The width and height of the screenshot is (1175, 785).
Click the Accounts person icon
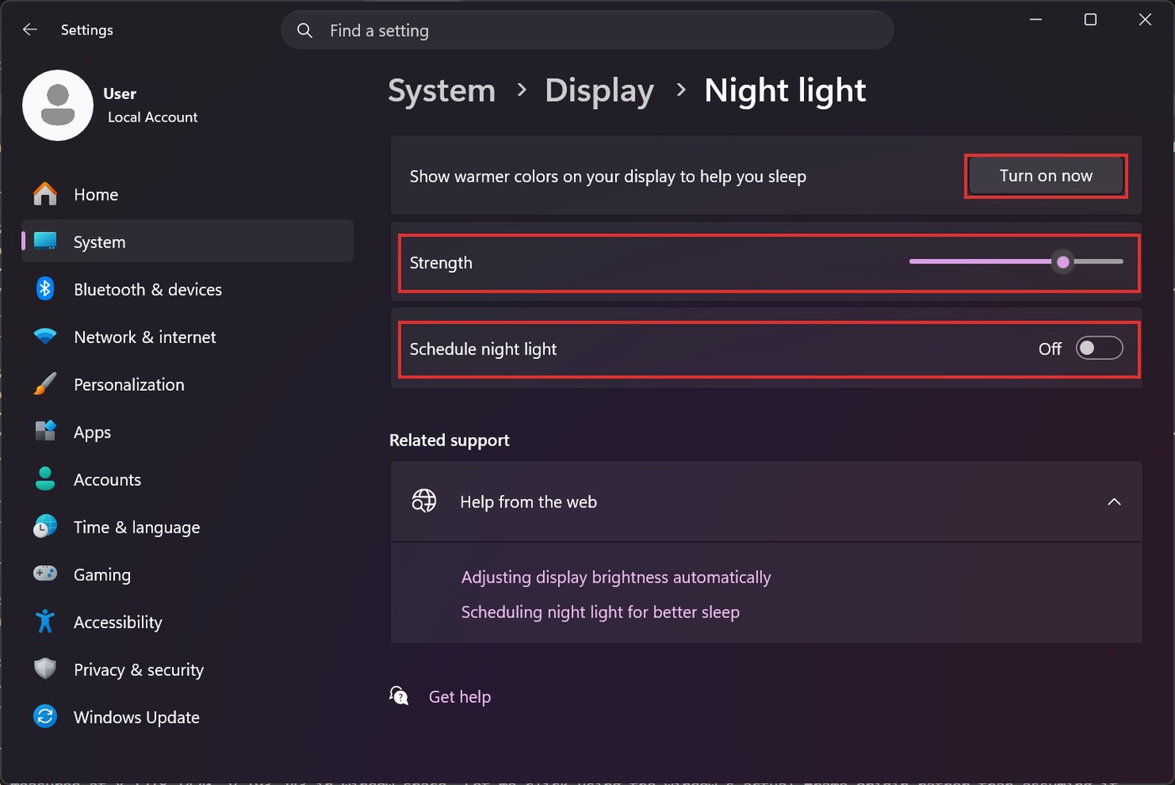[45, 479]
